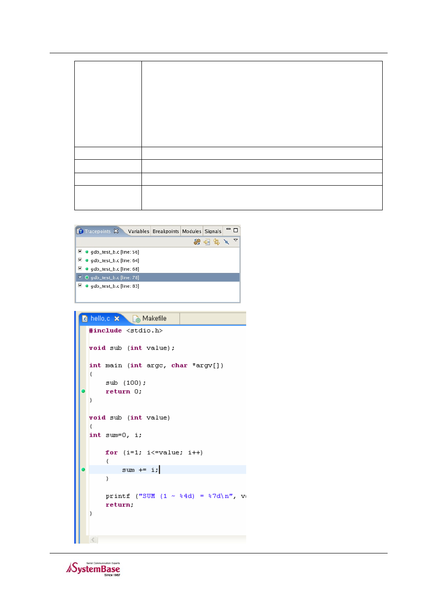Click the SystemBase logo in footer
This screenshot has width=427, height=604.
(94, 569)
